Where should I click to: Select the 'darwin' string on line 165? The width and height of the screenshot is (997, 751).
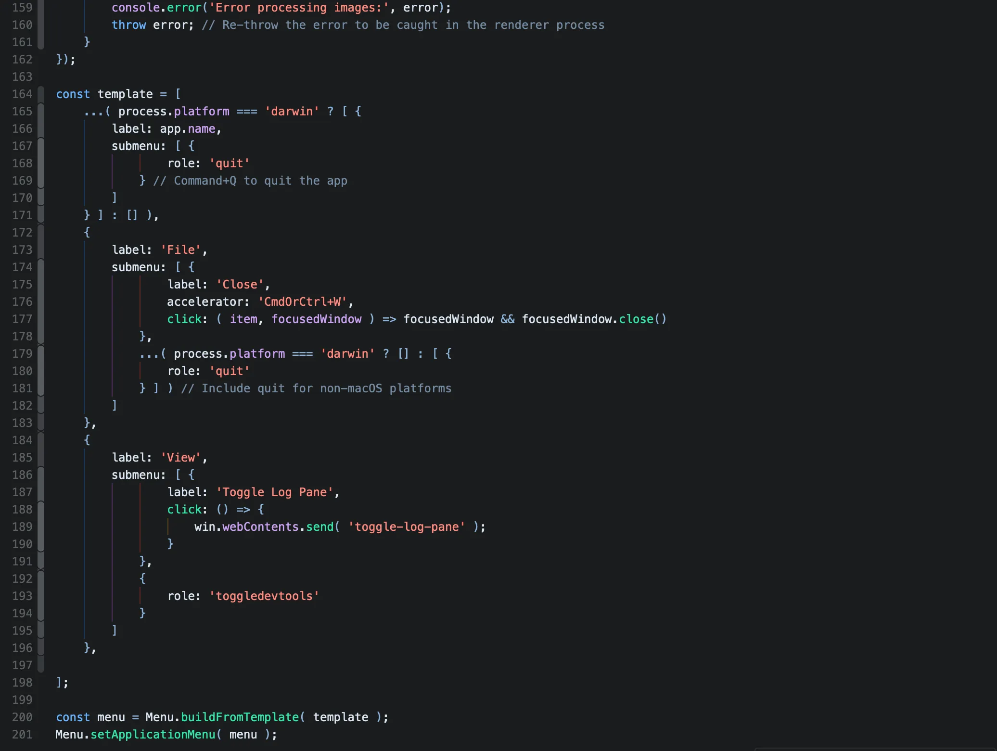click(291, 111)
